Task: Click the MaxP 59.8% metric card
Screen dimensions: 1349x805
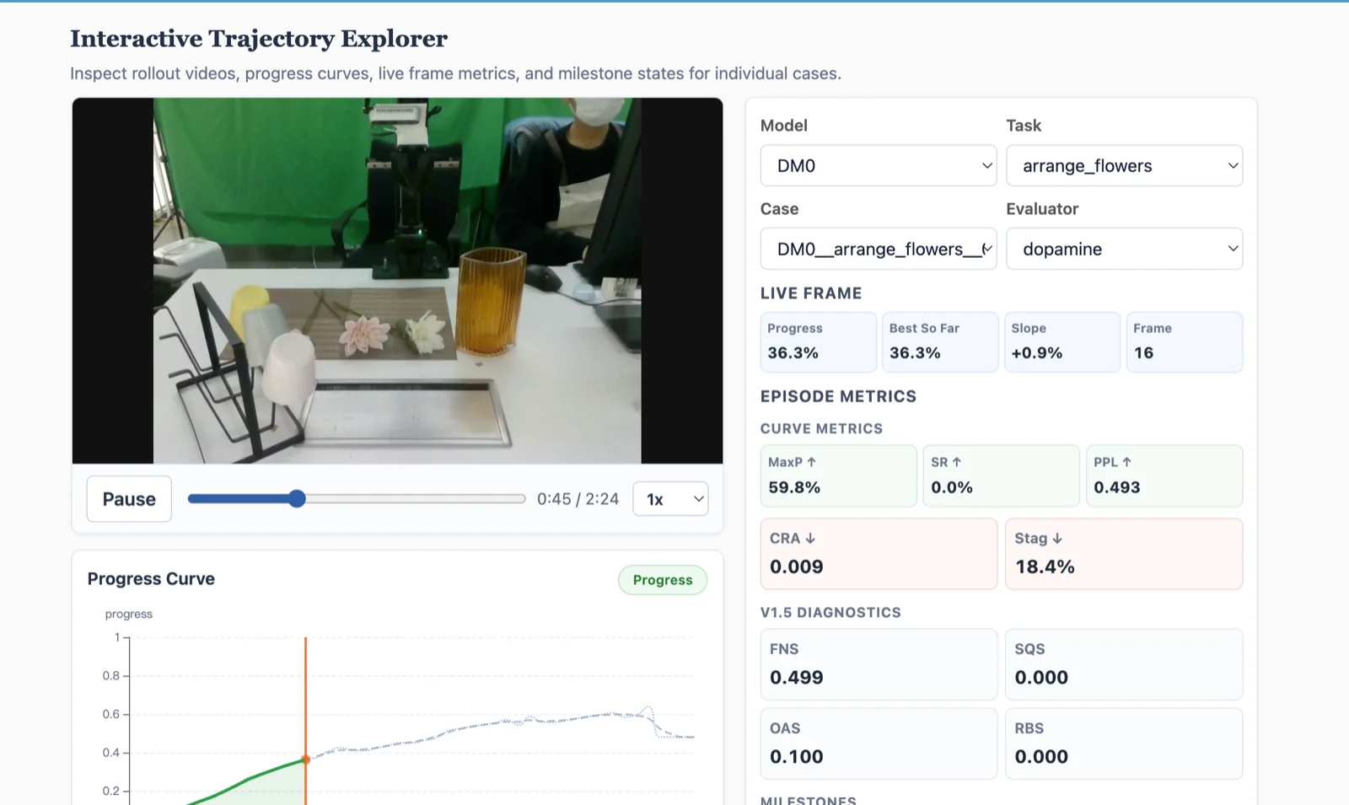Action: coord(838,475)
